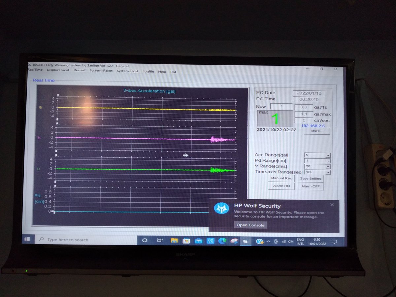
Task: Show hidden system tray icons
Action: coord(268,242)
